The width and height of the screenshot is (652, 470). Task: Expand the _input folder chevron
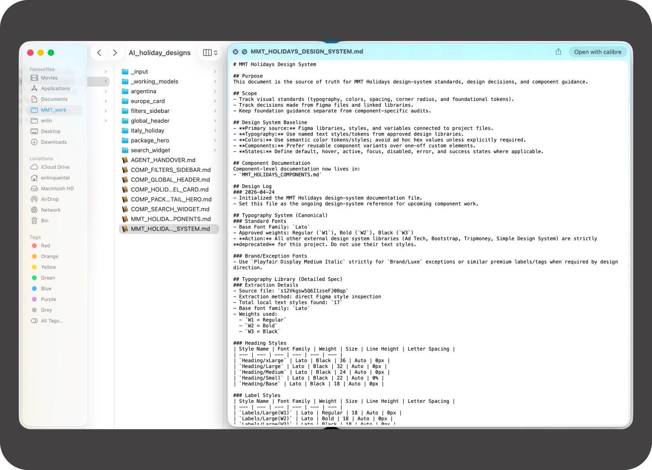click(215, 71)
